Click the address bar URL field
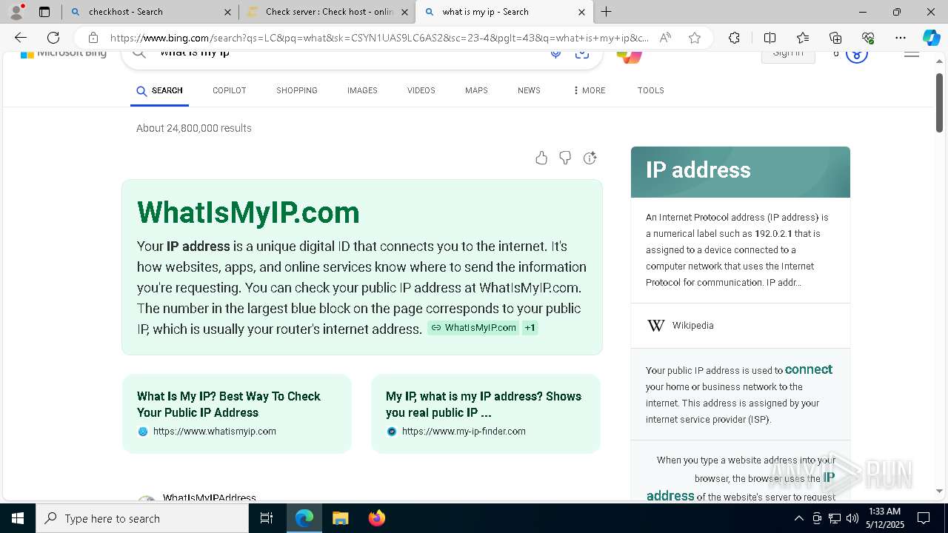Image resolution: width=948 pixels, height=533 pixels. tap(379, 38)
